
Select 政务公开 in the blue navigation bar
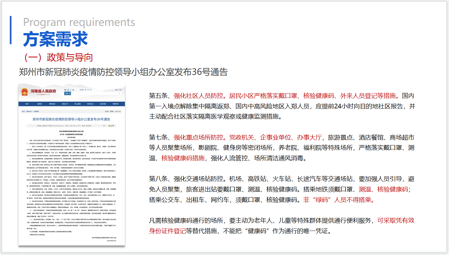tap(65, 104)
